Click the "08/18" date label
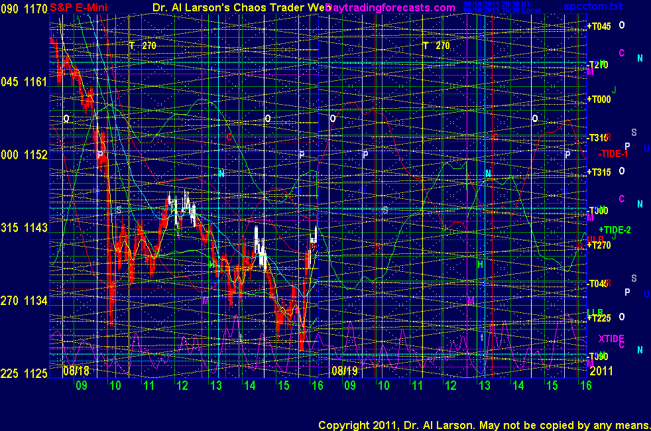The width and height of the screenshot is (651, 431). 76,371
